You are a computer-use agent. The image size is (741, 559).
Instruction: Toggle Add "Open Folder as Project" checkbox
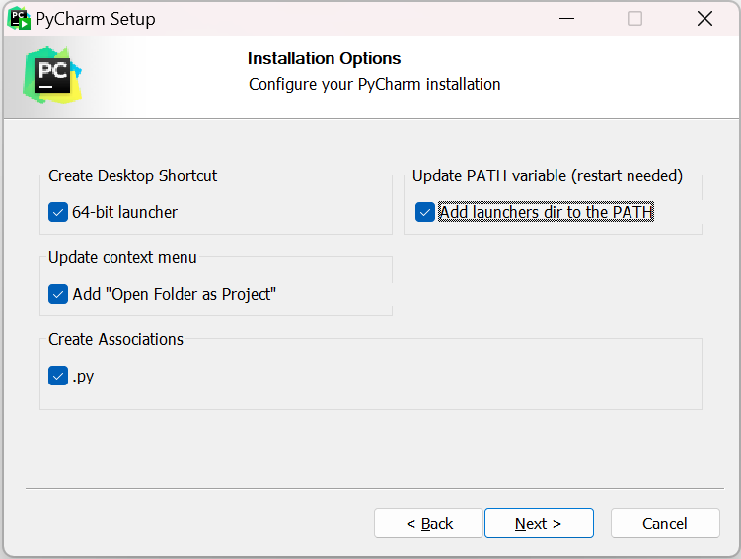[58, 294]
